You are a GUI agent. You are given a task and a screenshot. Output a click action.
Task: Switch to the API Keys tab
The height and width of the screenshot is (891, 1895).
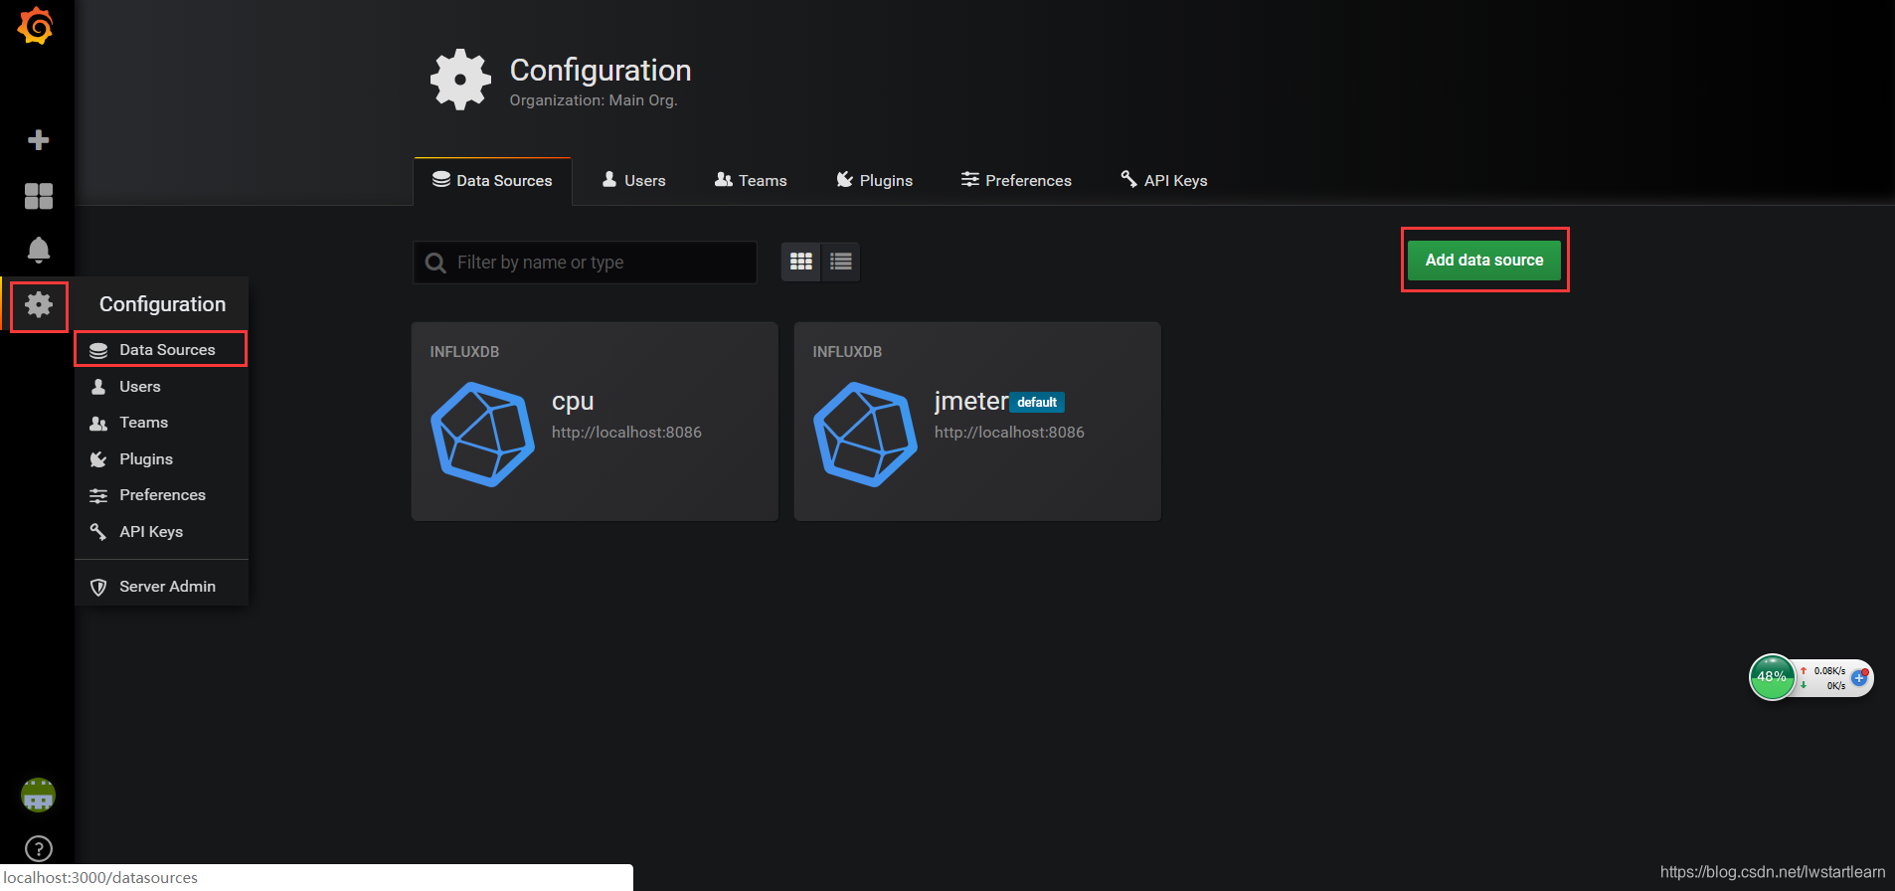[1164, 180]
